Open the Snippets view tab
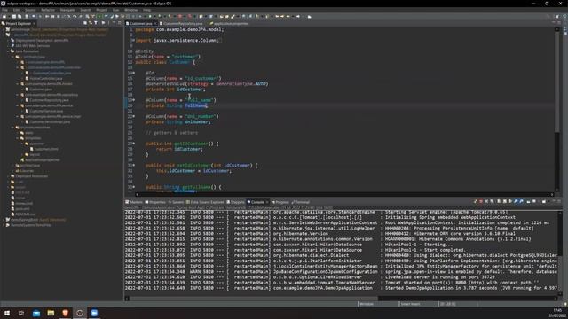The width and height of the screenshot is (568, 319). (236, 202)
